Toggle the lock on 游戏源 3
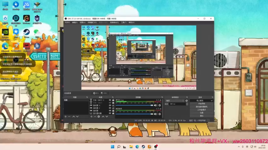This screenshot has width=268, height=150. 113,105
